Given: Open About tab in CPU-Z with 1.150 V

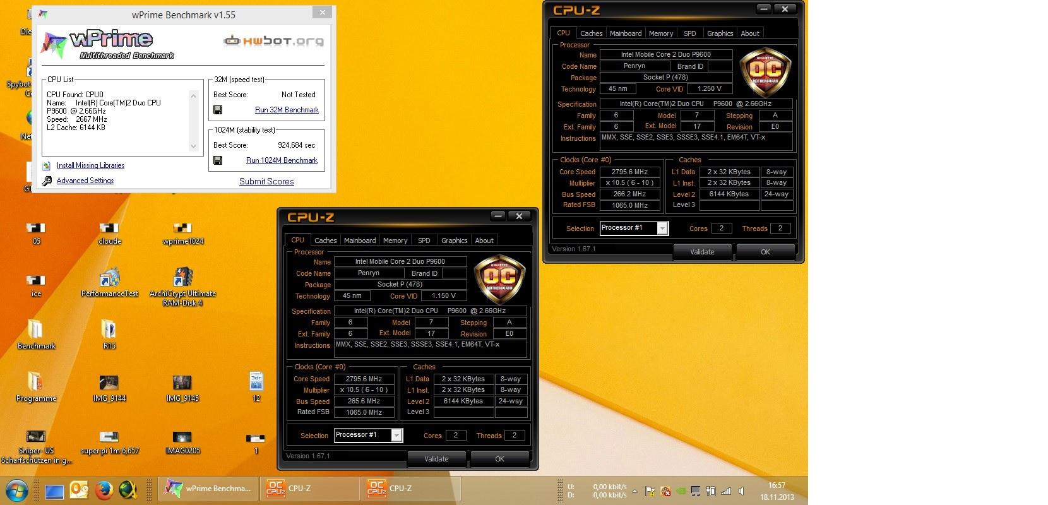Looking at the screenshot, I should (484, 241).
